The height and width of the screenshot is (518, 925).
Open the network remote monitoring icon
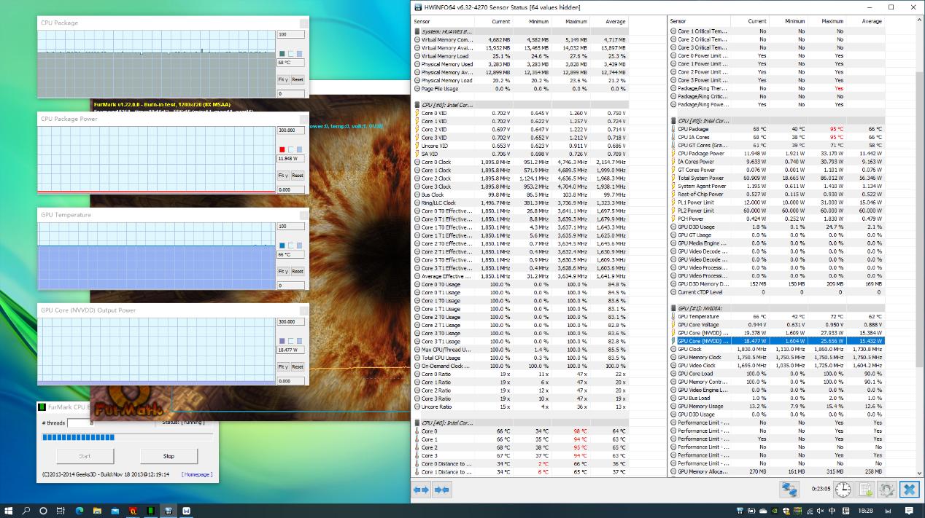(x=789, y=490)
